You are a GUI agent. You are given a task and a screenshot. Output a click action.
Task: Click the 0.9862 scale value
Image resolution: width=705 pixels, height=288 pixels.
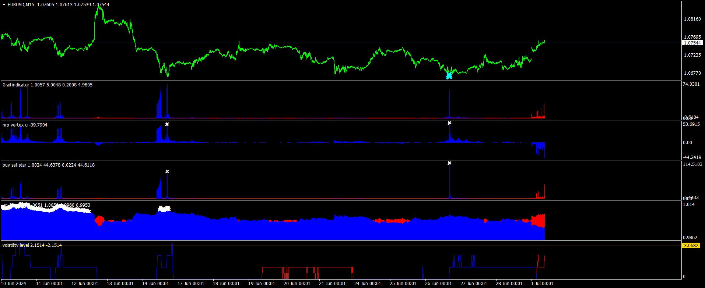pos(690,238)
